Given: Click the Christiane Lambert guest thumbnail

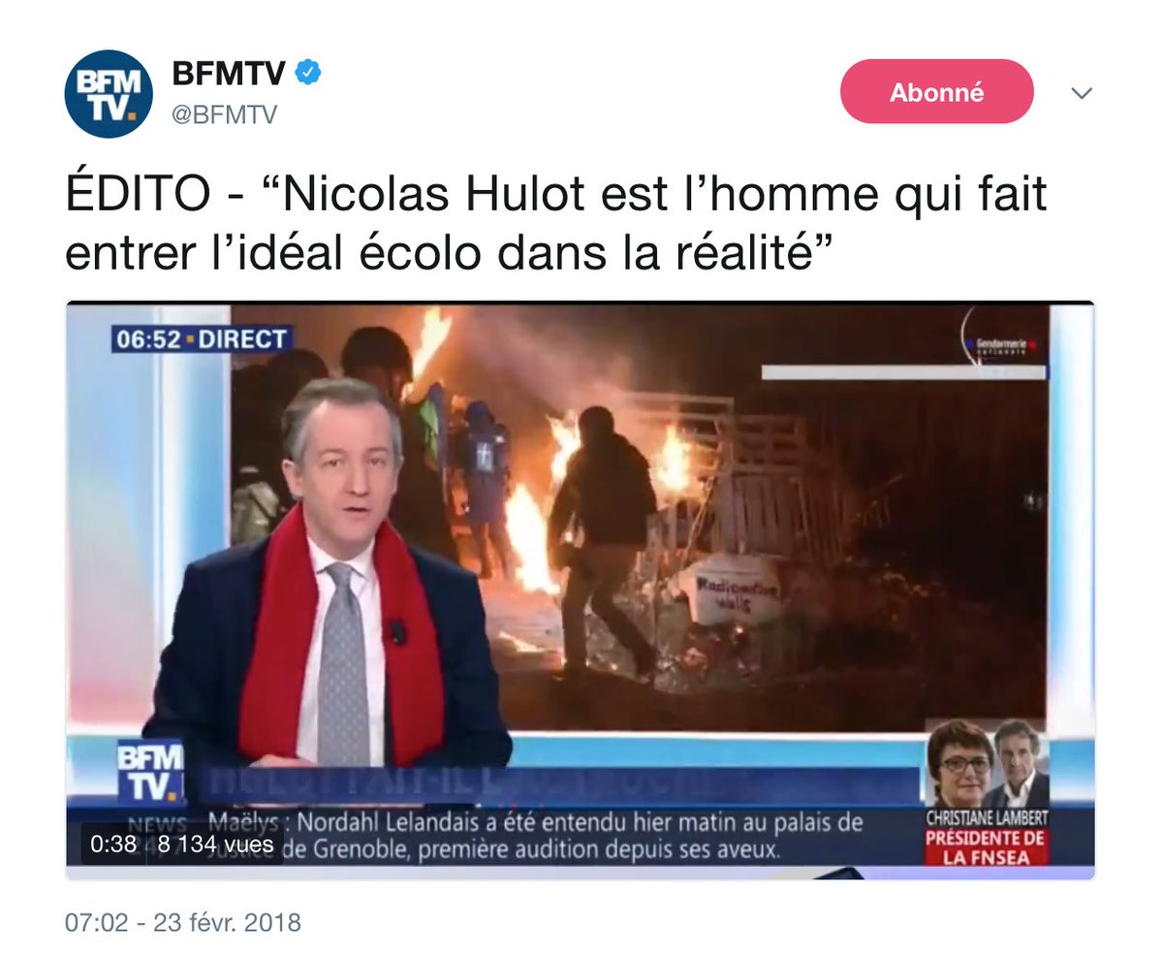Looking at the screenshot, I should pos(961,764).
